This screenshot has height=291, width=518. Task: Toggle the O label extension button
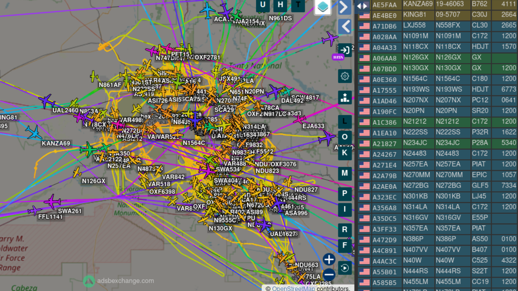pos(345,137)
